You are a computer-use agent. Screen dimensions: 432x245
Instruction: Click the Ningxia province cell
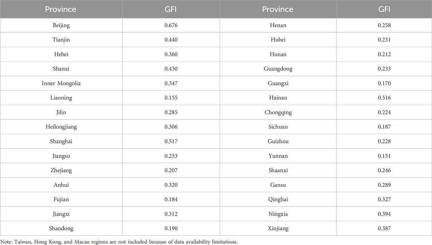coord(278,214)
